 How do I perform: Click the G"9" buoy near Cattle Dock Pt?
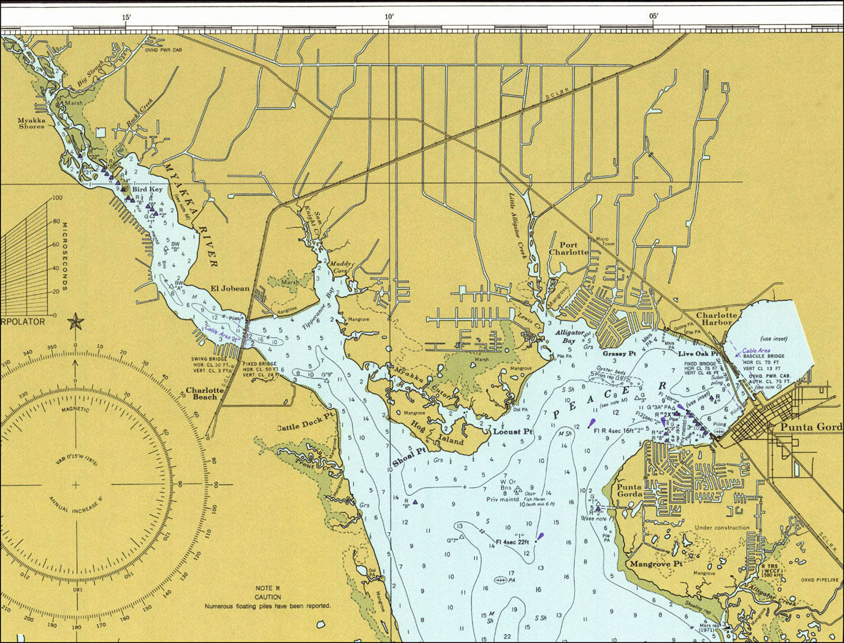pyautogui.click(x=326, y=380)
